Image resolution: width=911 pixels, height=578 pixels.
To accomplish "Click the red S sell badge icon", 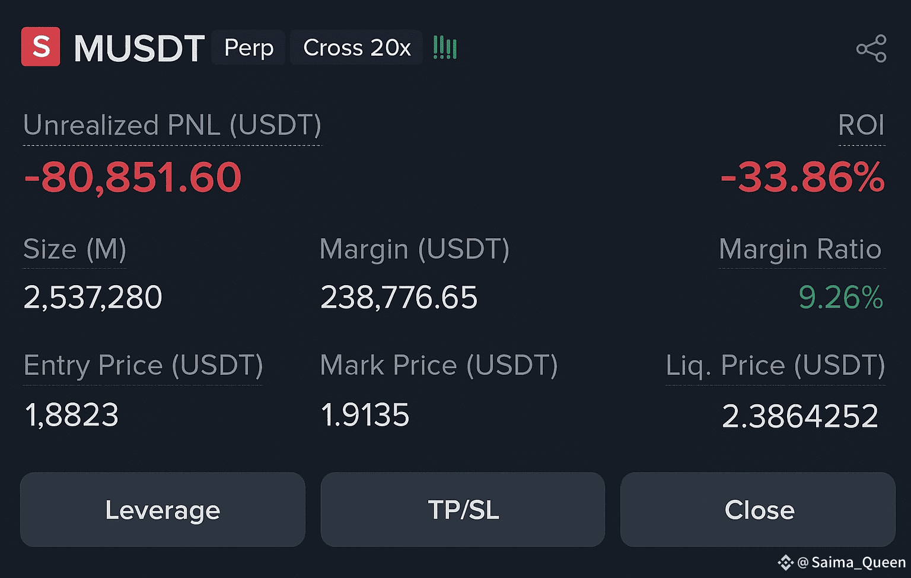I will (40, 47).
